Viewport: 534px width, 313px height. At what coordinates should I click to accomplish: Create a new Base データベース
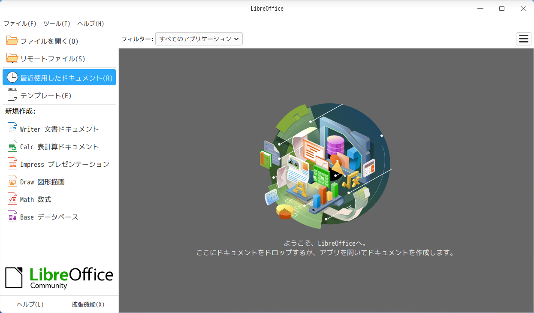point(59,217)
